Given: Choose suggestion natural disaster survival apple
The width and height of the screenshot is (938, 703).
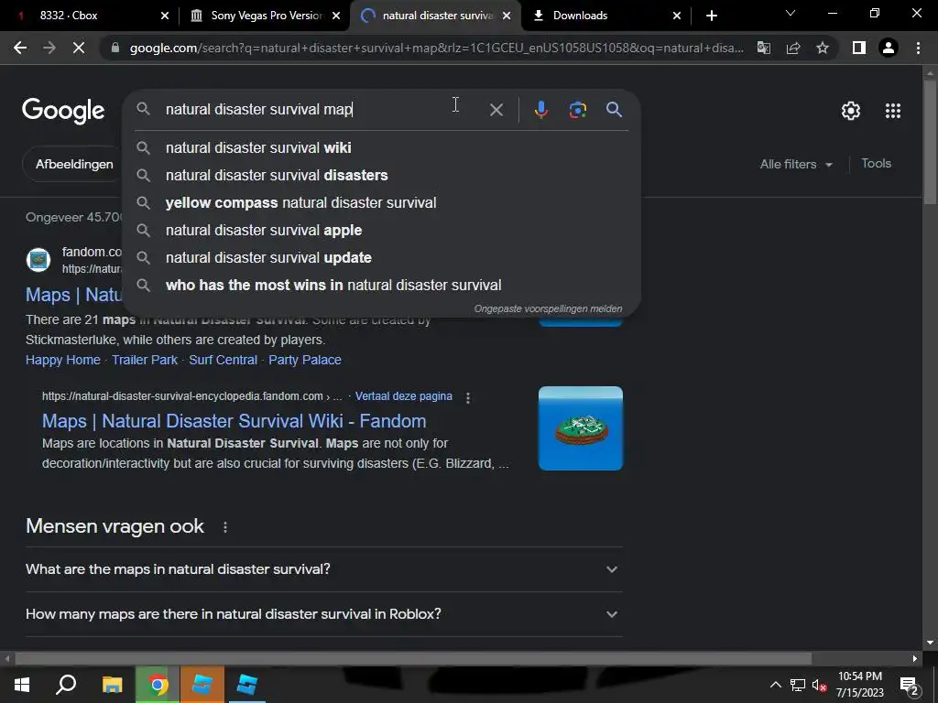Looking at the screenshot, I should [x=381, y=230].
